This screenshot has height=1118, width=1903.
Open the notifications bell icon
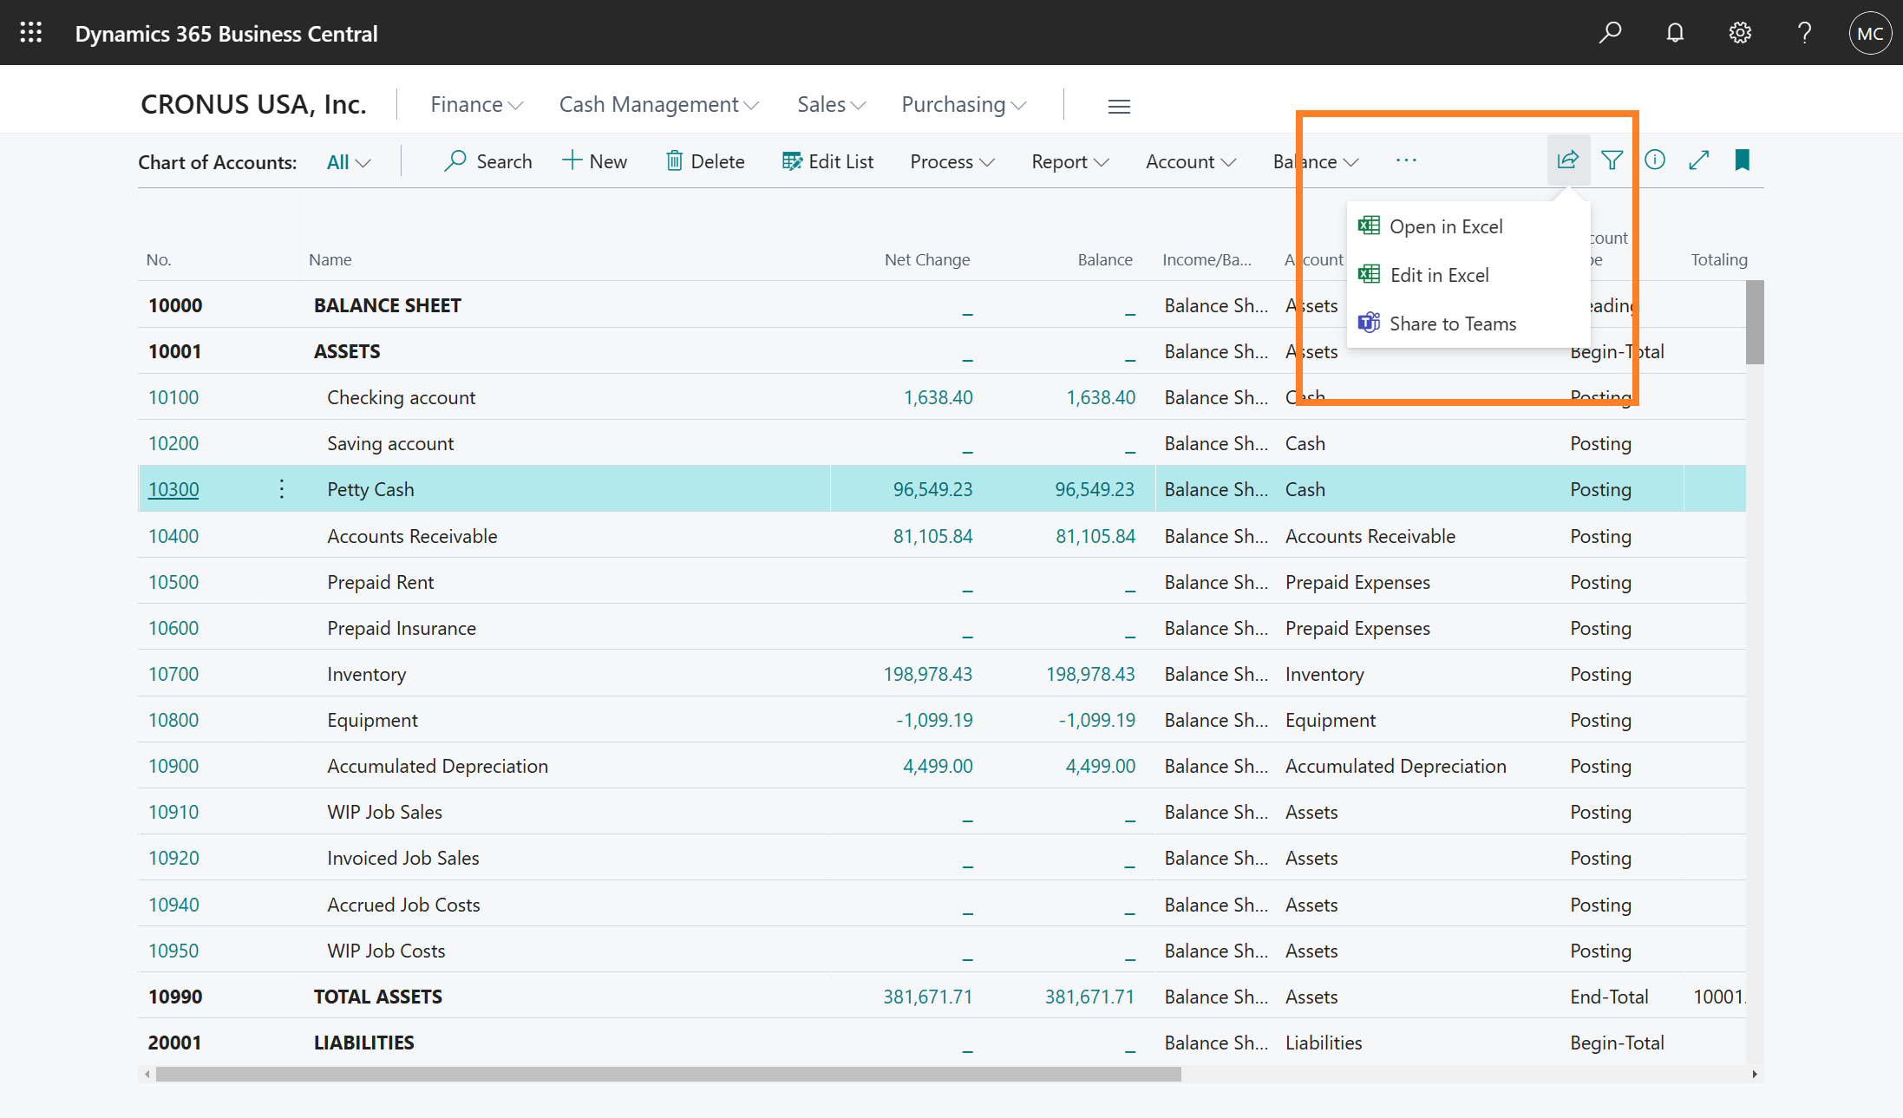click(1675, 33)
